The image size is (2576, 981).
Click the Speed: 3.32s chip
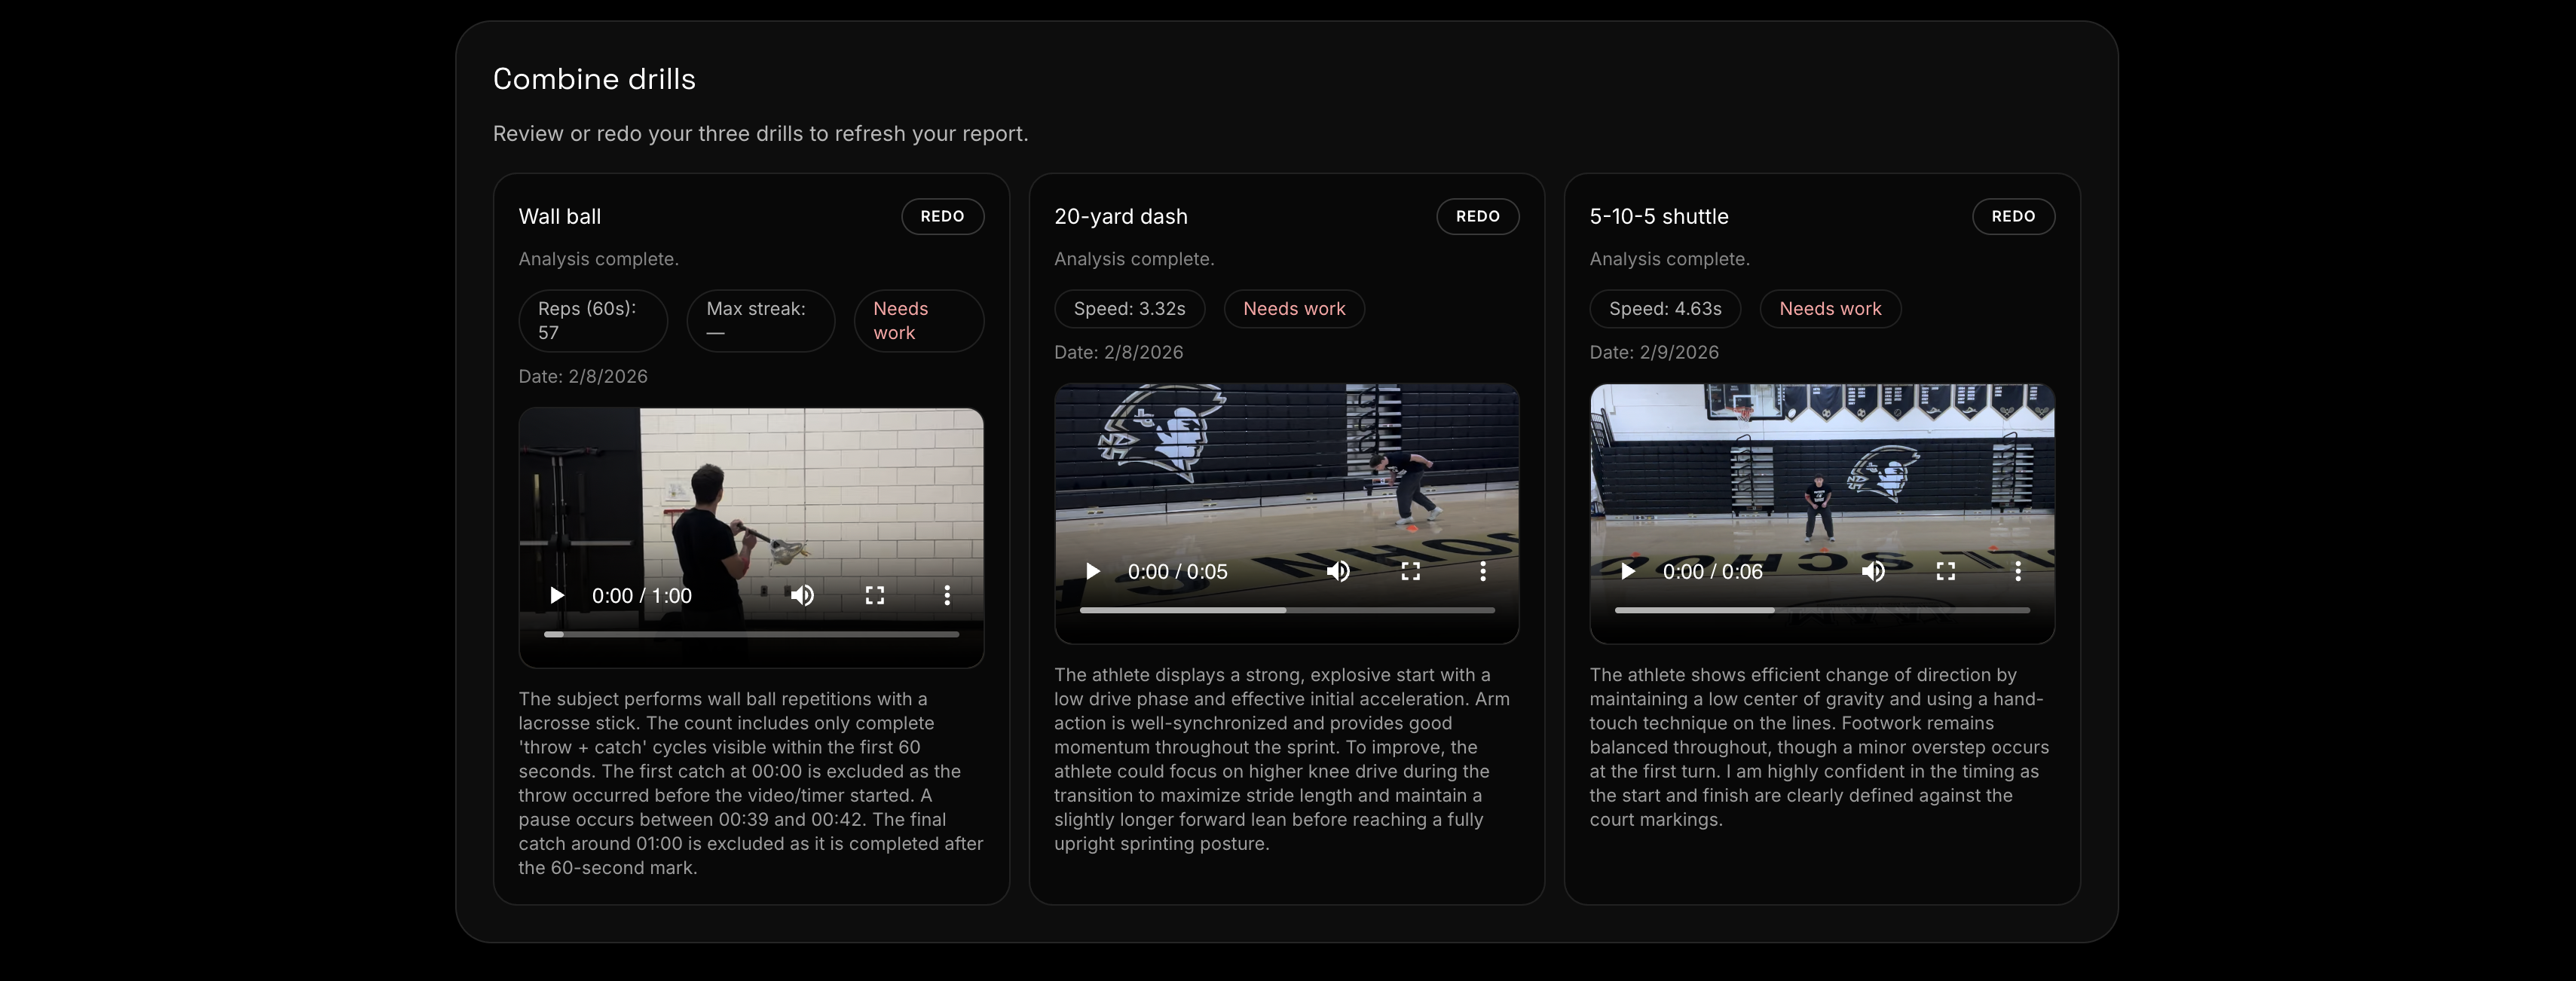click(1129, 309)
